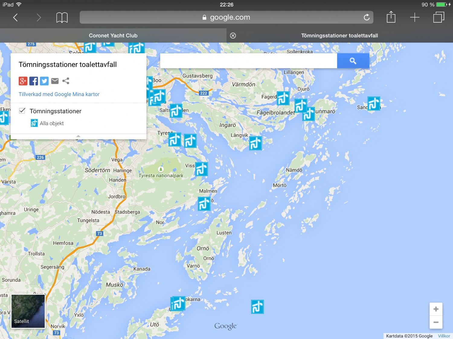Reload the google.com page

pyautogui.click(x=367, y=17)
